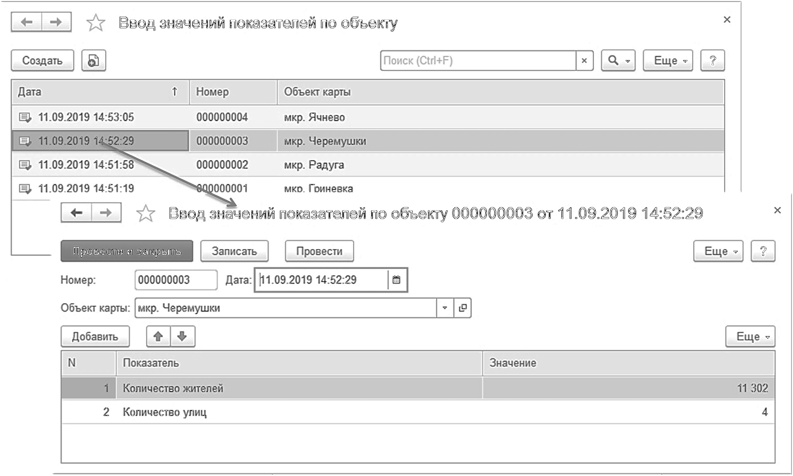
Task: Click the Объект карты input field
Action: coord(286,308)
